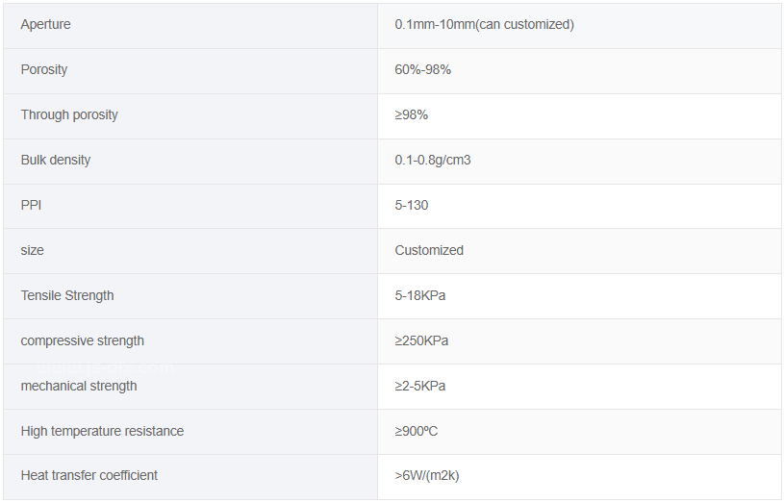The width and height of the screenshot is (784, 503).
Task: Click the compressive strength label
Action: [82, 341]
